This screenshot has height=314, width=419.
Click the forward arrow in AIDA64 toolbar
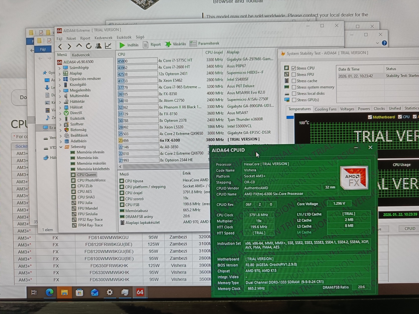tap(69, 46)
